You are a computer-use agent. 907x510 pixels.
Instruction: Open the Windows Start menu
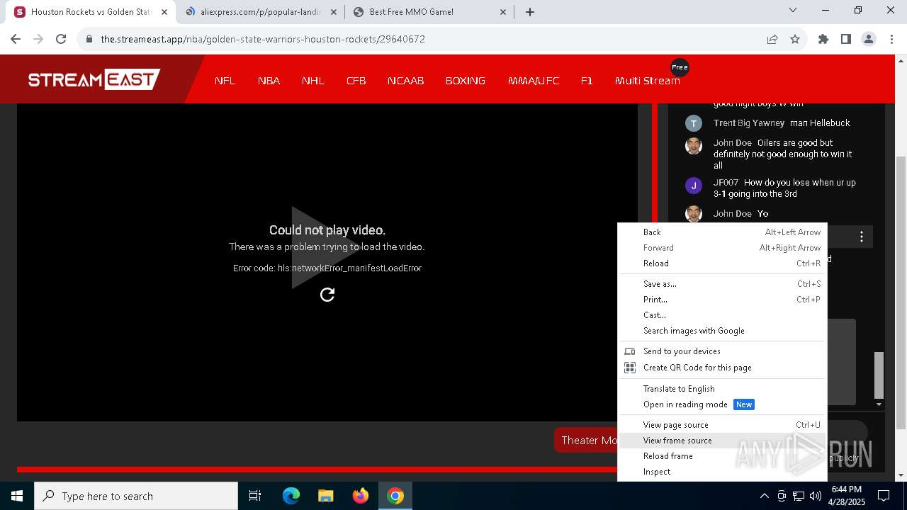point(17,496)
